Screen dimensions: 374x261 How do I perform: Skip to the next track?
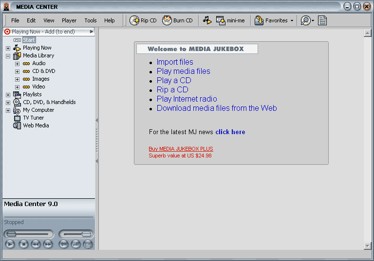click(x=48, y=244)
